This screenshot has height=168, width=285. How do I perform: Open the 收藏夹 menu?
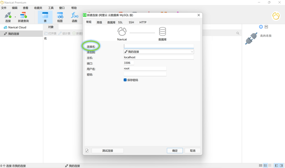tap(38, 8)
